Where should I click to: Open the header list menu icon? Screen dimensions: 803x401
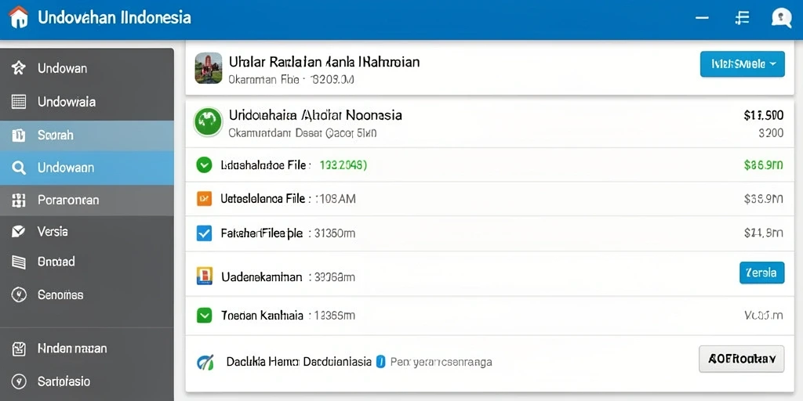click(x=742, y=18)
